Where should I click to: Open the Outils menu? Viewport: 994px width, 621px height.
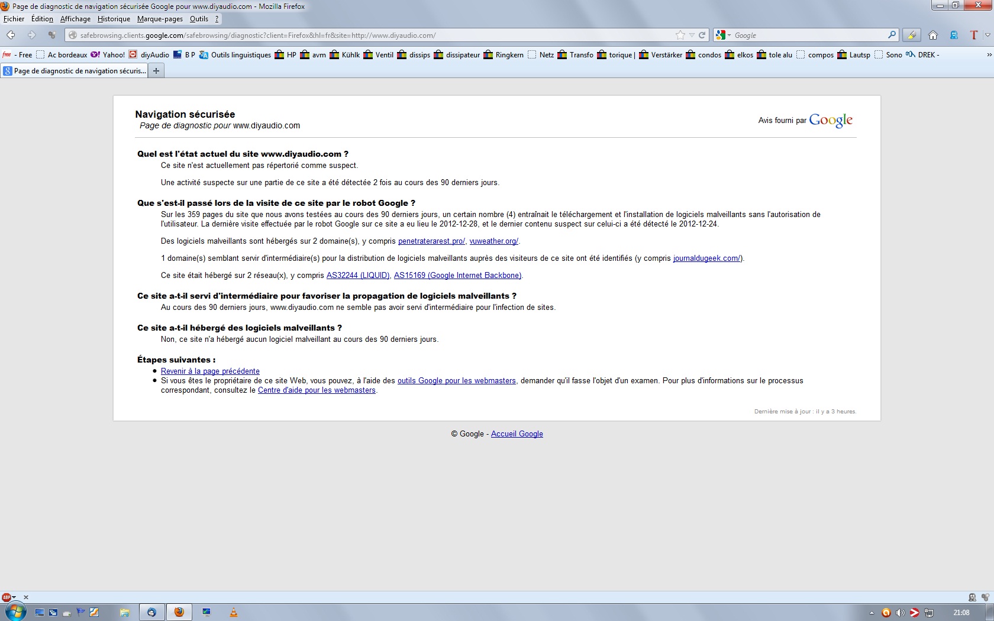[x=199, y=19]
